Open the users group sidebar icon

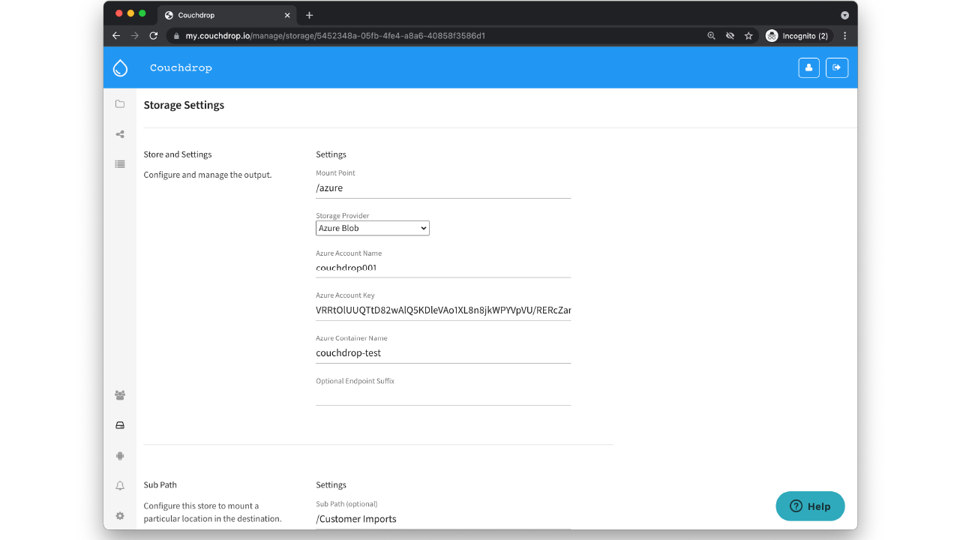(120, 395)
